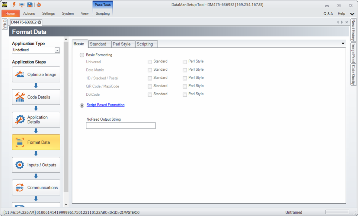Screen dimensions: 358x216
Task: Follow the Script-Based Formatting link
Action: 105,105
